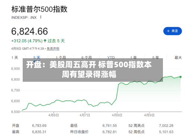Click the +312.05 (4.79%) change text
Viewport: 186px width, 140px height.
pos(27,41)
